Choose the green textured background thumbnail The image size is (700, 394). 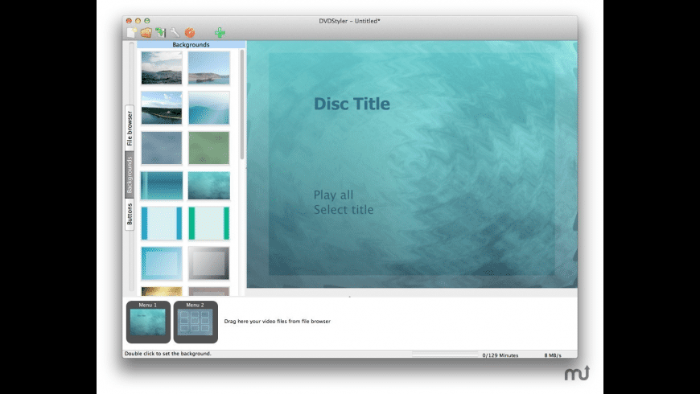coord(208,147)
